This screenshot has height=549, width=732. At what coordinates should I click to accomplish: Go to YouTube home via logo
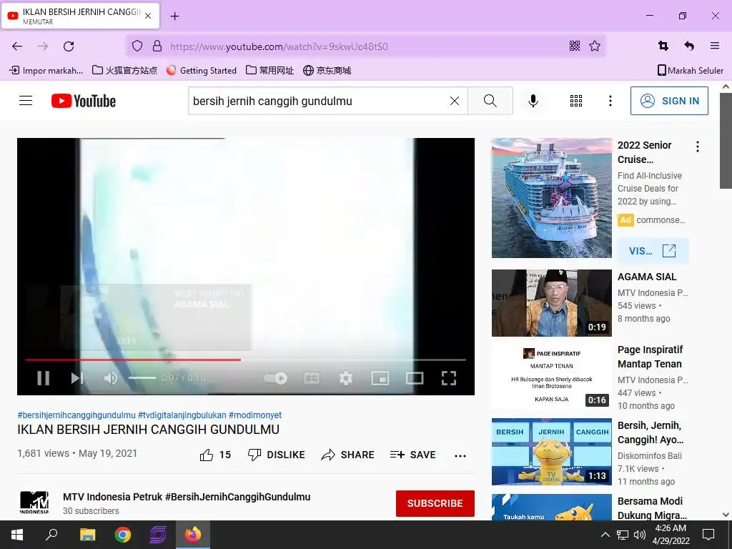[x=84, y=101]
